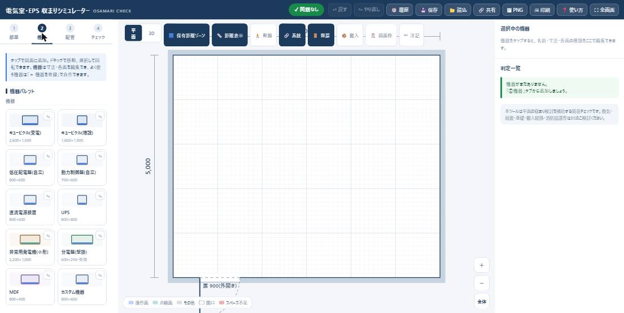Click the 保存 save icon button
This screenshot has width=624, height=313.
tap(429, 10)
